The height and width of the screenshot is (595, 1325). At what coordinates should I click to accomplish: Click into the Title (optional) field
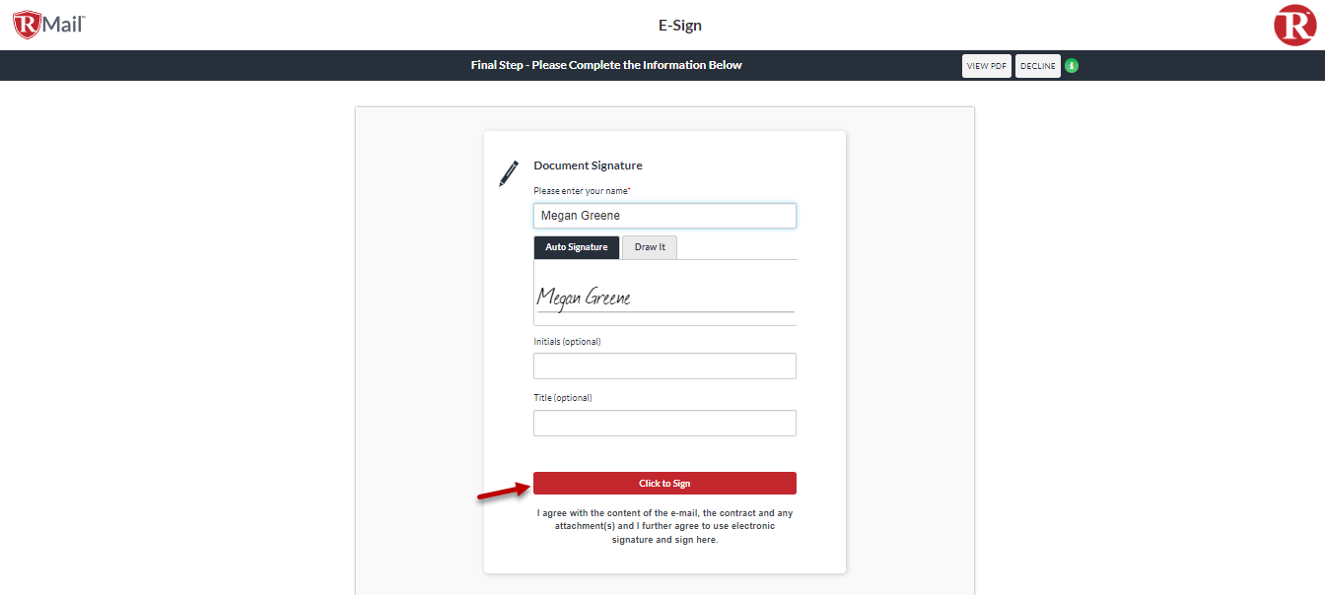click(664, 424)
